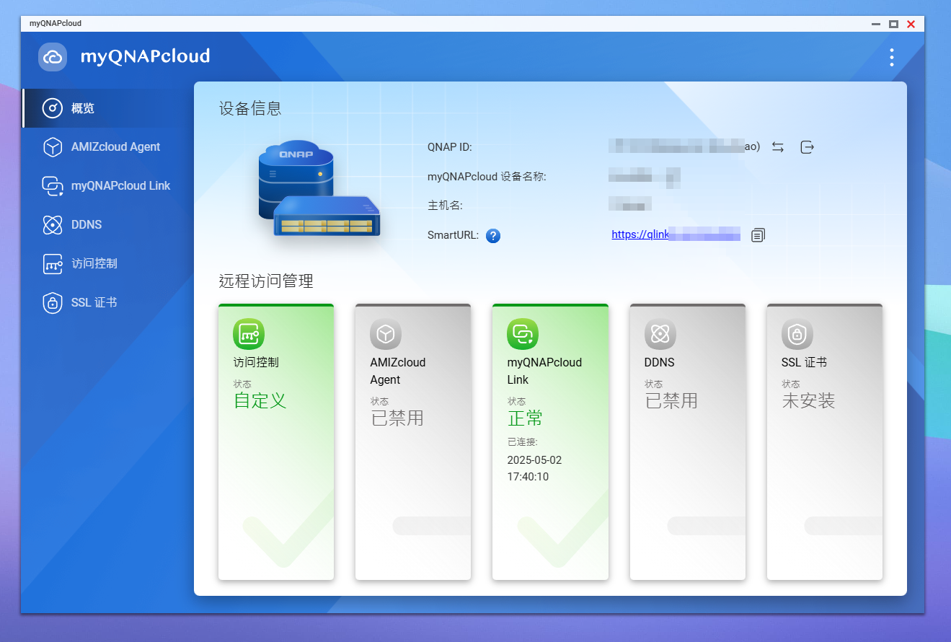Click the green 访问控制 card icon
The image size is (951, 642).
249,334
